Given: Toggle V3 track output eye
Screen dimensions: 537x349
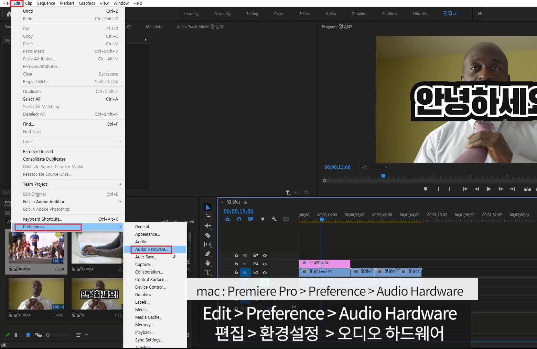Looking at the screenshot, I should [265, 255].
